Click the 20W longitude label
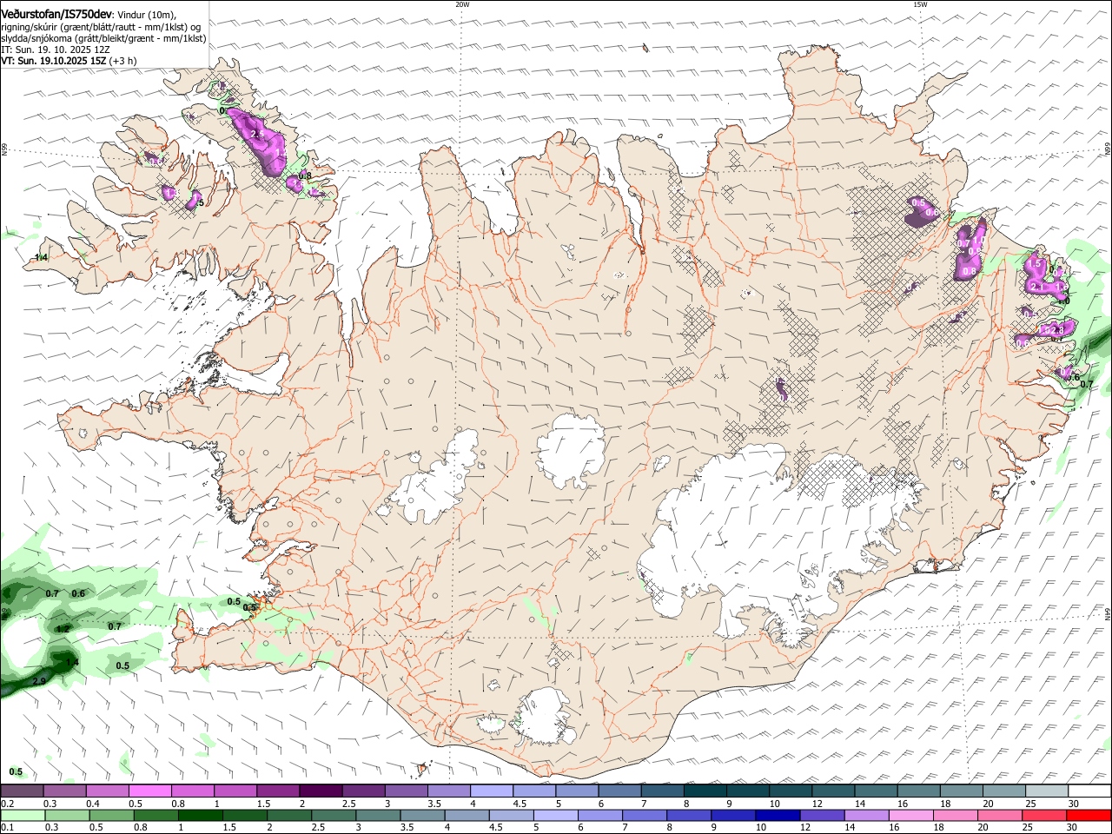The image size is (1112, 834). [462, 4]
